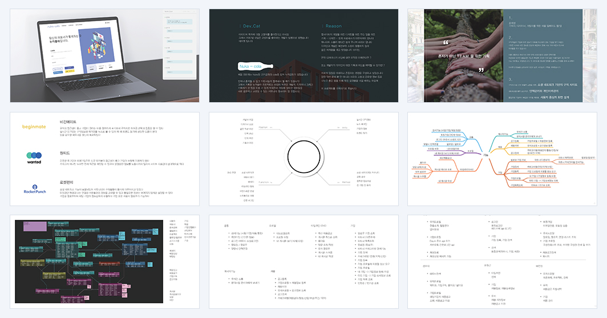Viewport: 607px width, 318px height.
Task: Open the competitor analysis slide with beginmate
Action: (104, 159)
